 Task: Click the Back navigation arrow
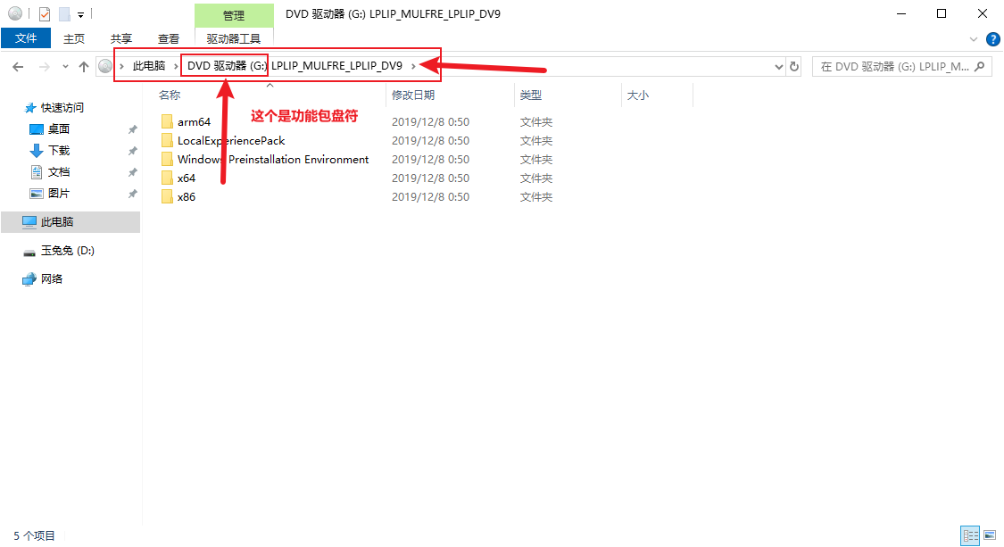pos(18,67)
